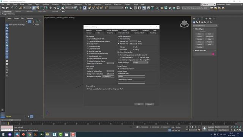Collapse the Name and Color rollout
The height and width of the screenshot is (137, 243).
coord(200,51)
